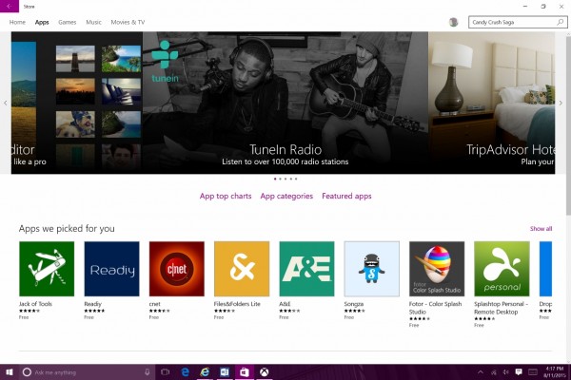This screenshot has height=380, width=571.
Task: Open the volume tray icon
Action: coord(506,372)
